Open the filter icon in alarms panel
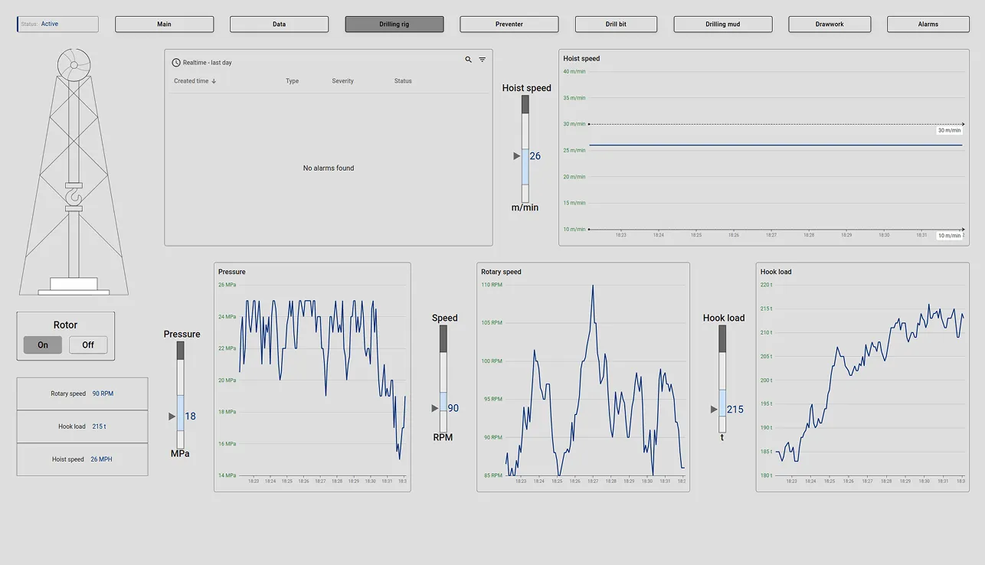This screenshot has height=565, width=985. (x=483, y=60)
